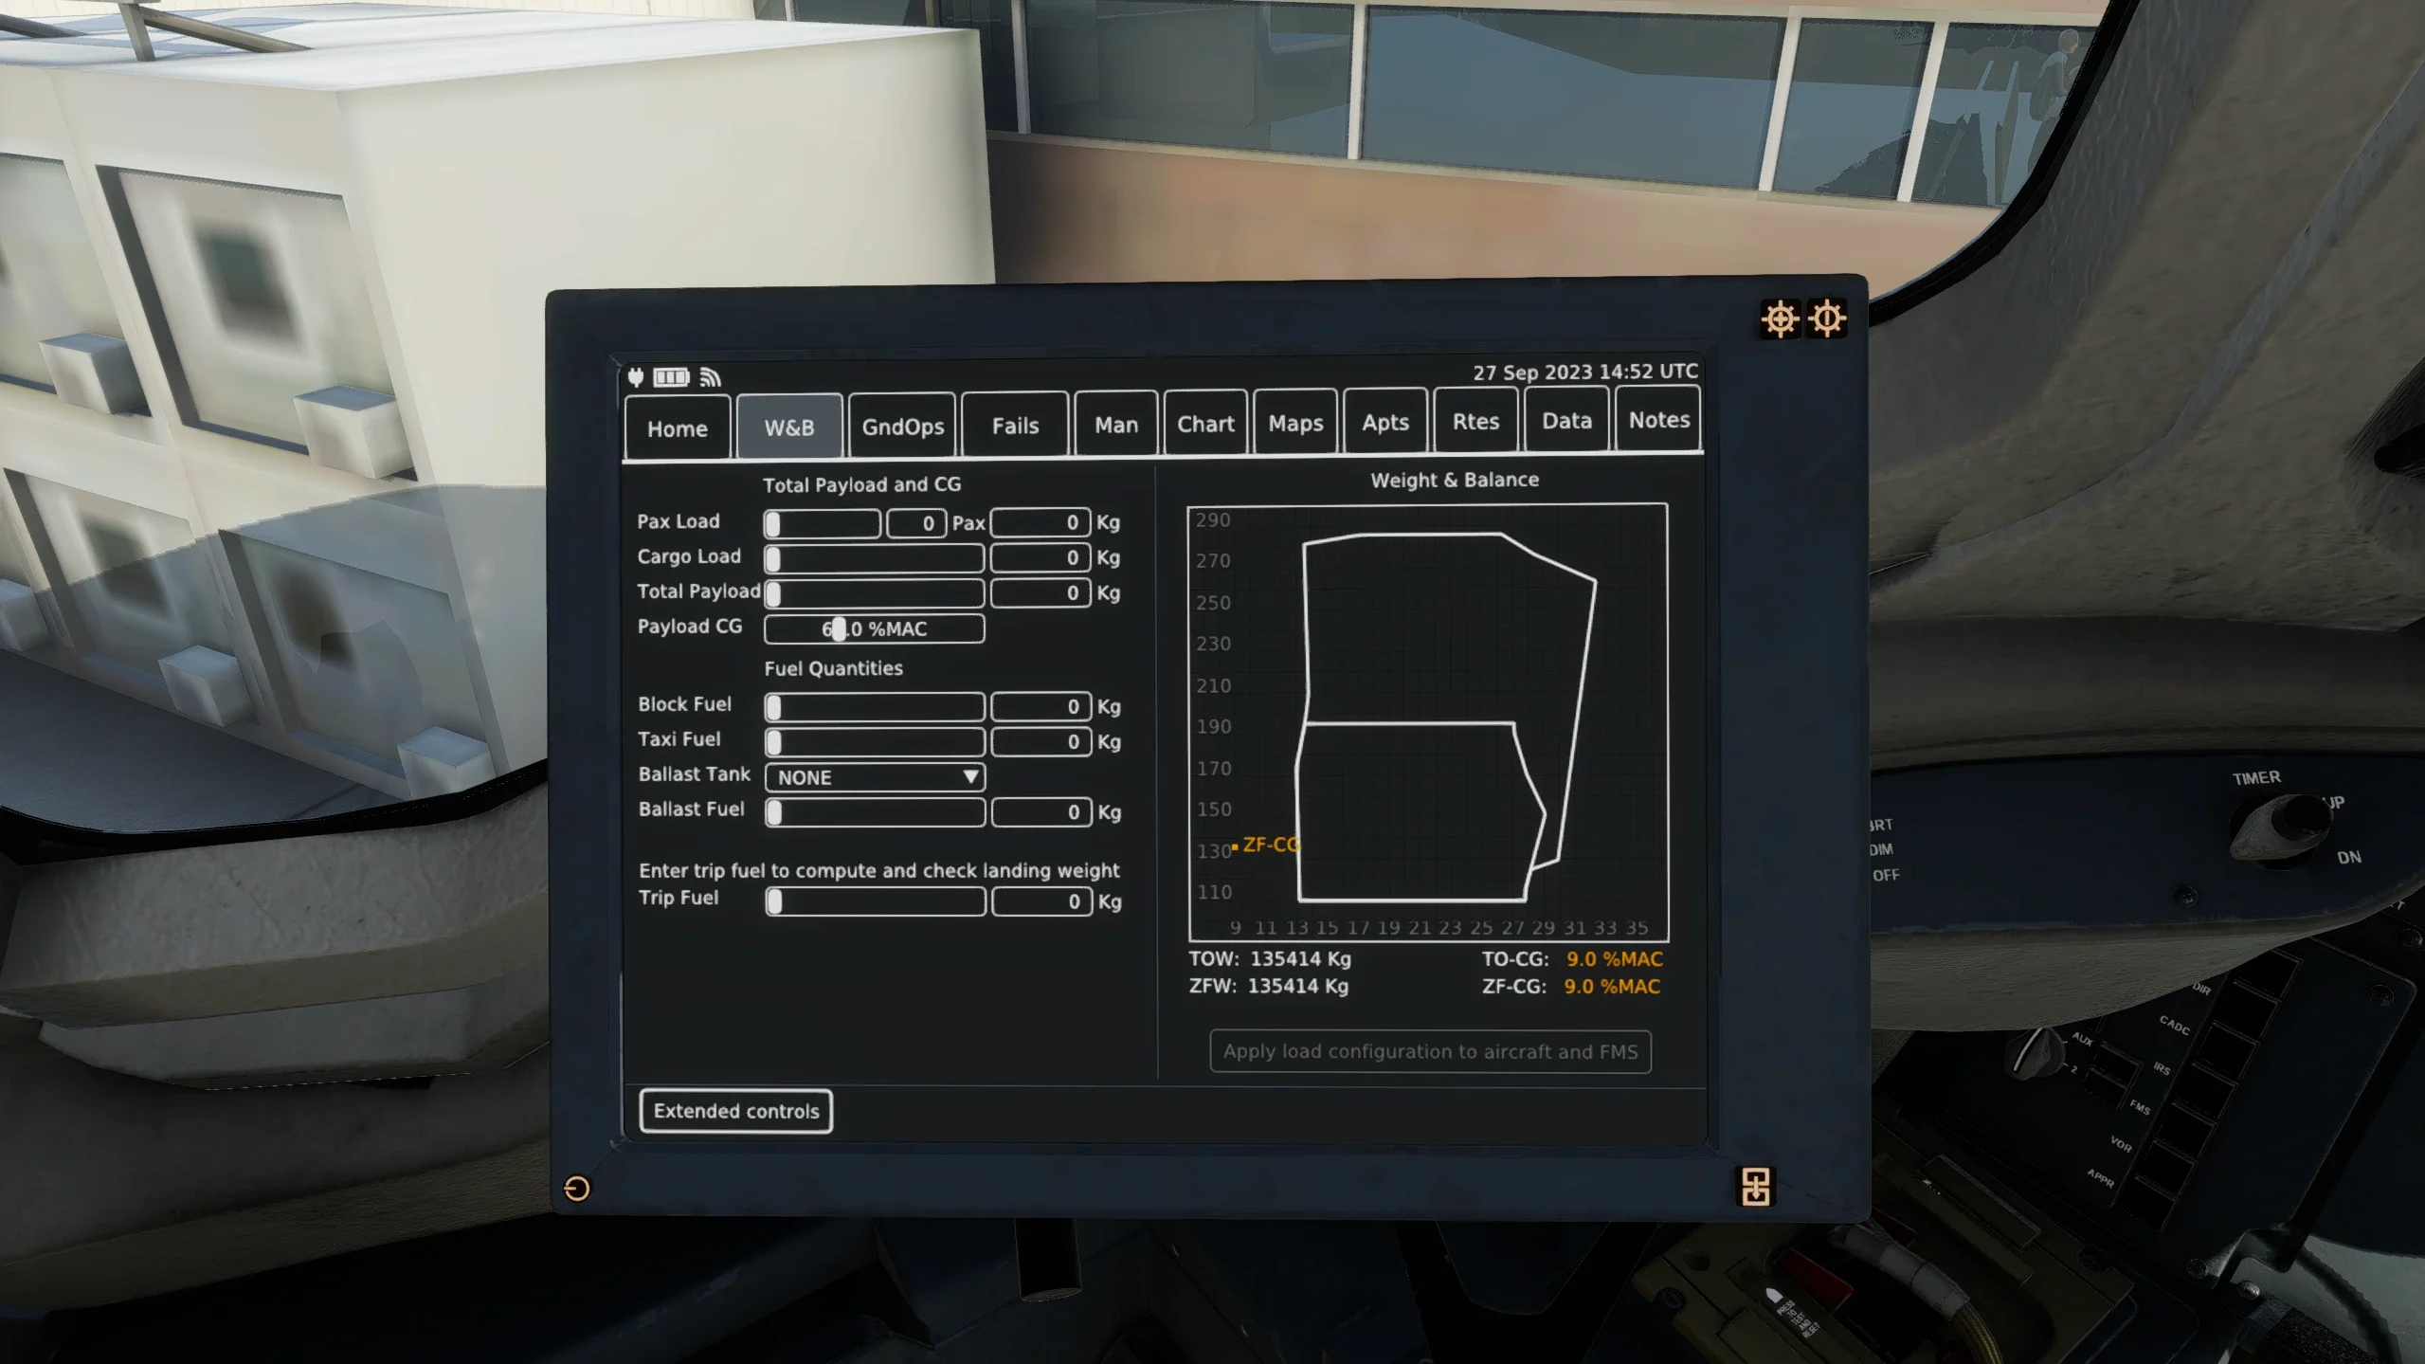Click brightness decrease icon on bezel
2425x1364 pixels.
[x=1827, y=318]
